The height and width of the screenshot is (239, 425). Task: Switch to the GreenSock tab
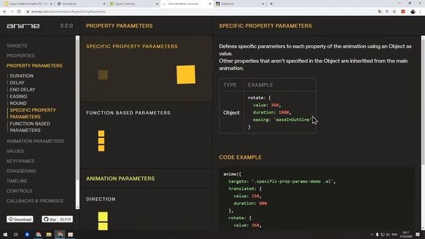240,4
